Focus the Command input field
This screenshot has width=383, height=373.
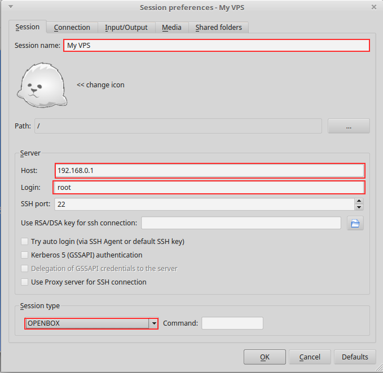coord(232,323)
